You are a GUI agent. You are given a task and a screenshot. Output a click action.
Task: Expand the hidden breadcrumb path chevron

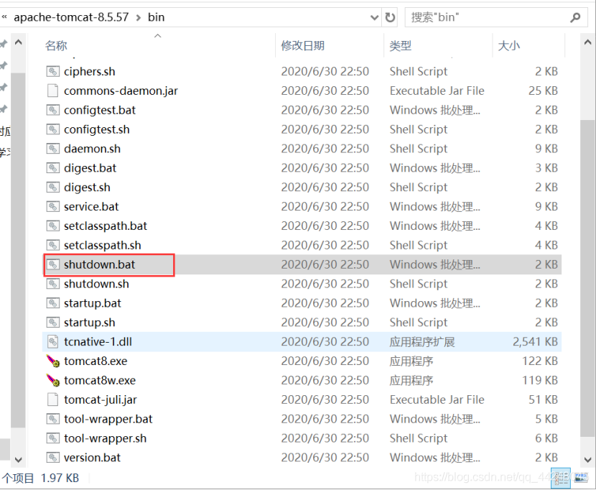tap(4, 17)
